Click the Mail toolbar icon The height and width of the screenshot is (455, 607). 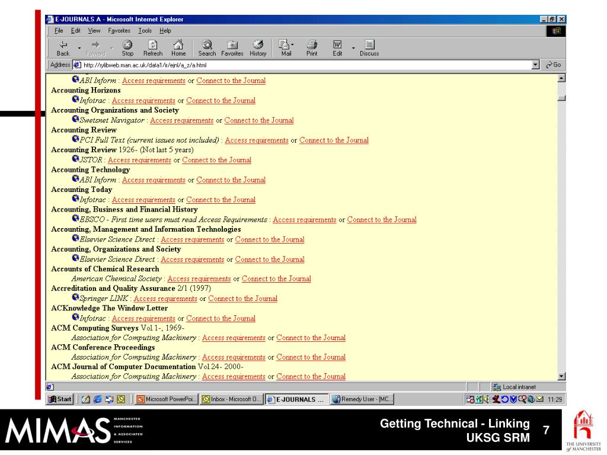[x=285, y=48]
